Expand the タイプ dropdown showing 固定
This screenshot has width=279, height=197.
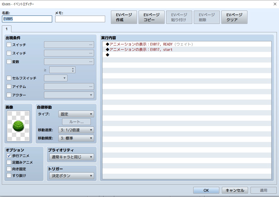pyautogui.click(x=76, y=114)
